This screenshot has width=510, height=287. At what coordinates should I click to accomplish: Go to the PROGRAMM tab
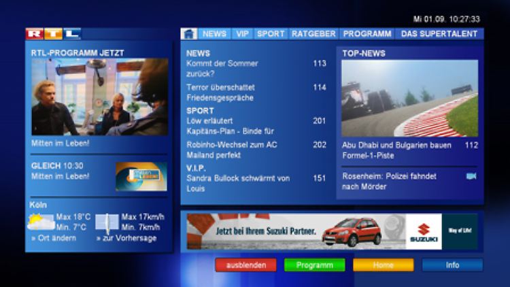tap(367, 33)
